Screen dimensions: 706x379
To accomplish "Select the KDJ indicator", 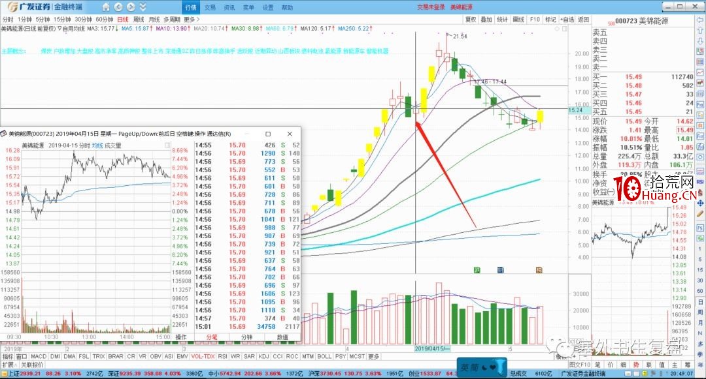I will click(263, 357).
